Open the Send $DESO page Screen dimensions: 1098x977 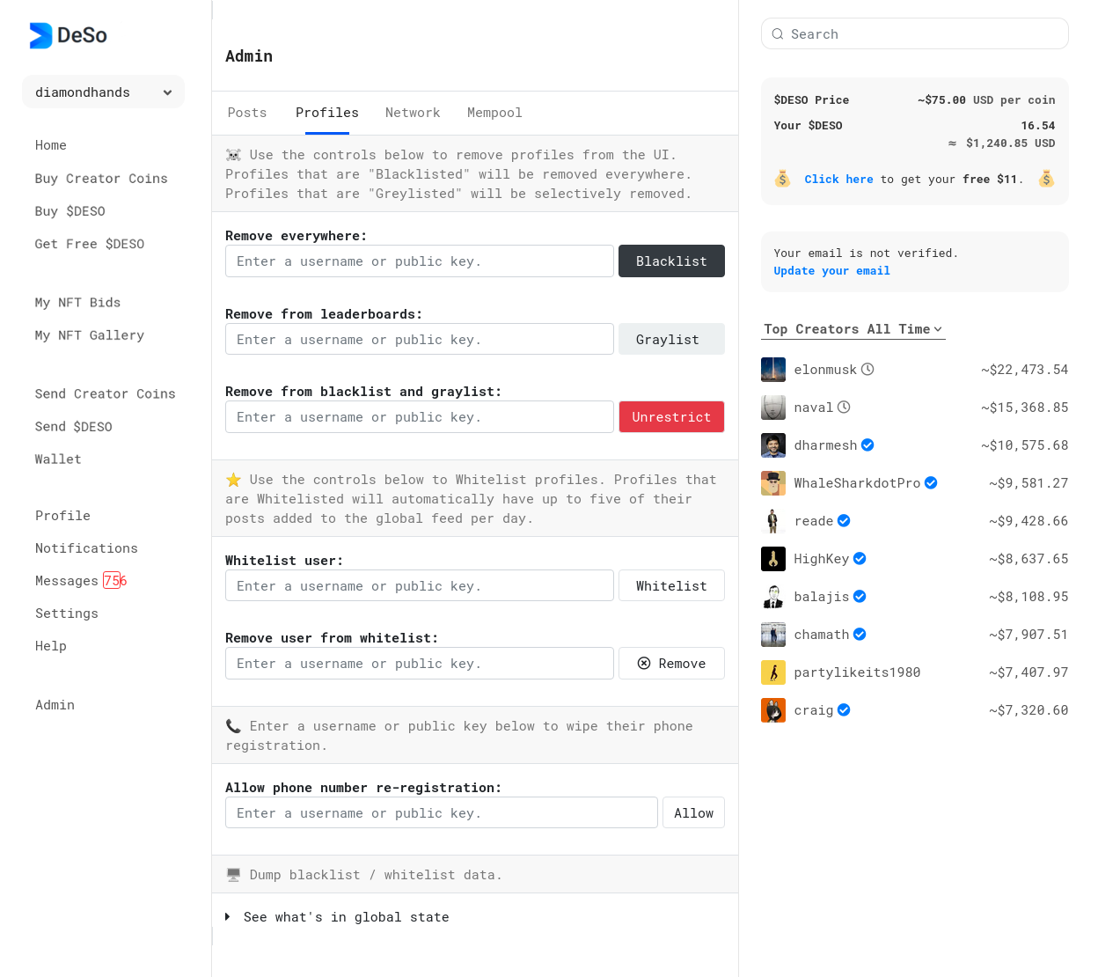pyautogui.click(x=74, y=427)
